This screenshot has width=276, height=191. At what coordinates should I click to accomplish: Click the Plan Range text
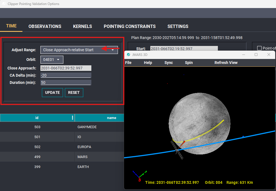[x=187, y=38]
